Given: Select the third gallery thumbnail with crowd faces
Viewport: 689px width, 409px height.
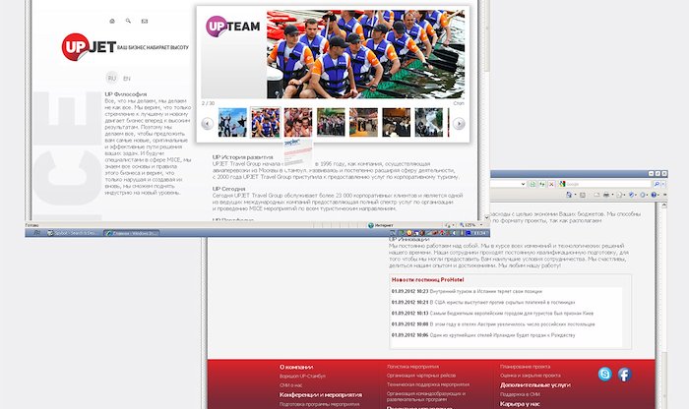Looking at the screenshot, I should [x=298, y=123].
